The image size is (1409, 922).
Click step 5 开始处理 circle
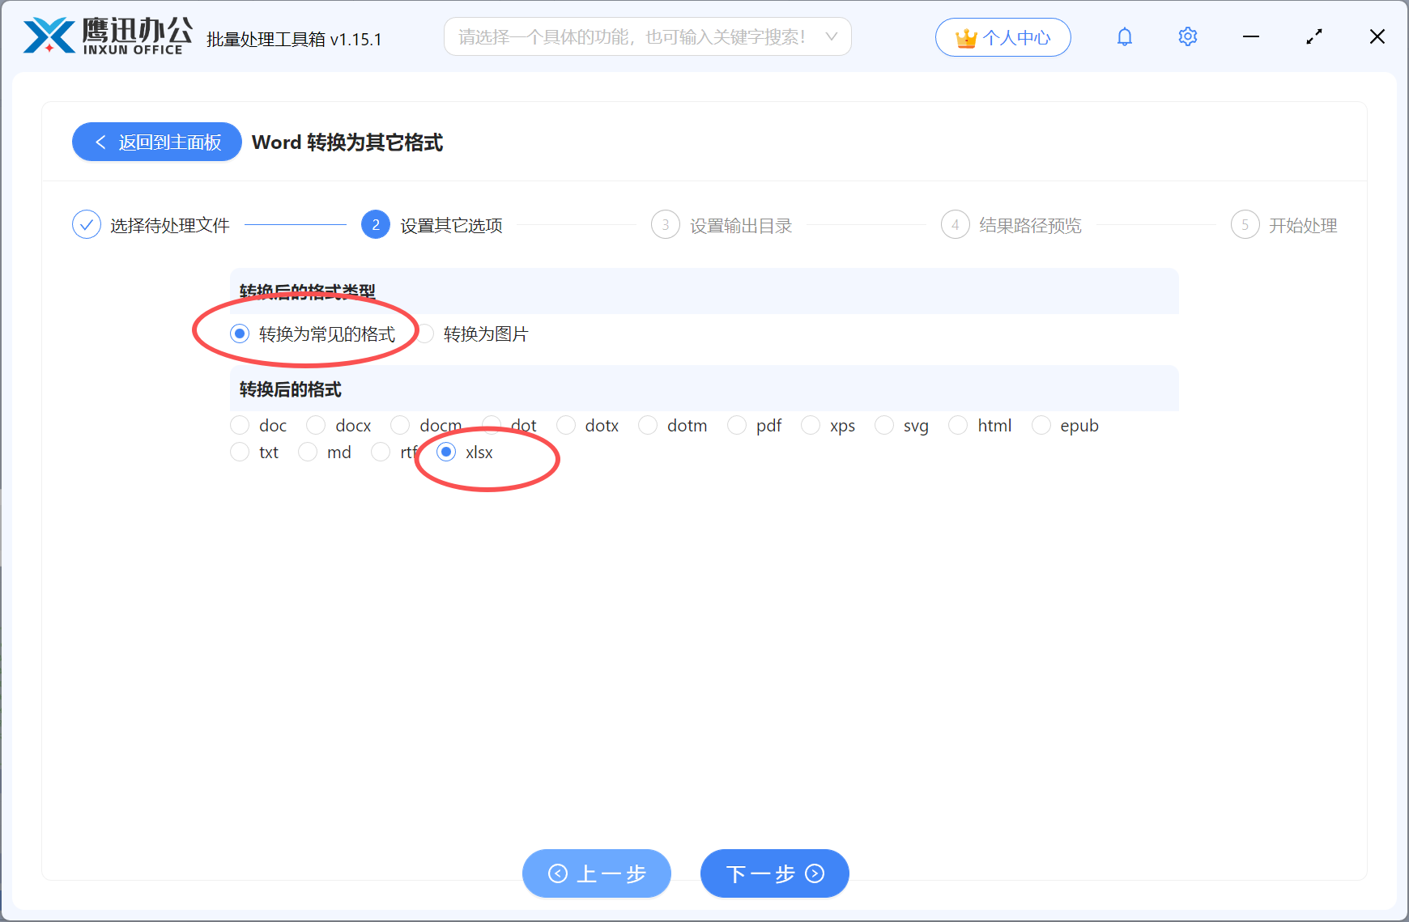[x=1245, y=224]
